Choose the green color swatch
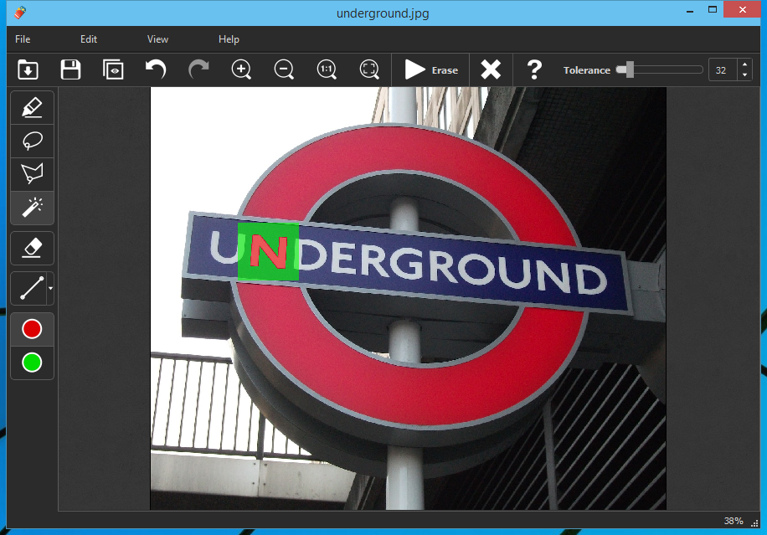Viewport: 767px width, 535px height. [32, 363]
